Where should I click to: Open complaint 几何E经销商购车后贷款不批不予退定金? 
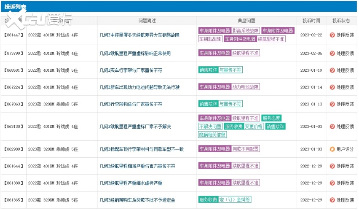[x=137, y=200]
